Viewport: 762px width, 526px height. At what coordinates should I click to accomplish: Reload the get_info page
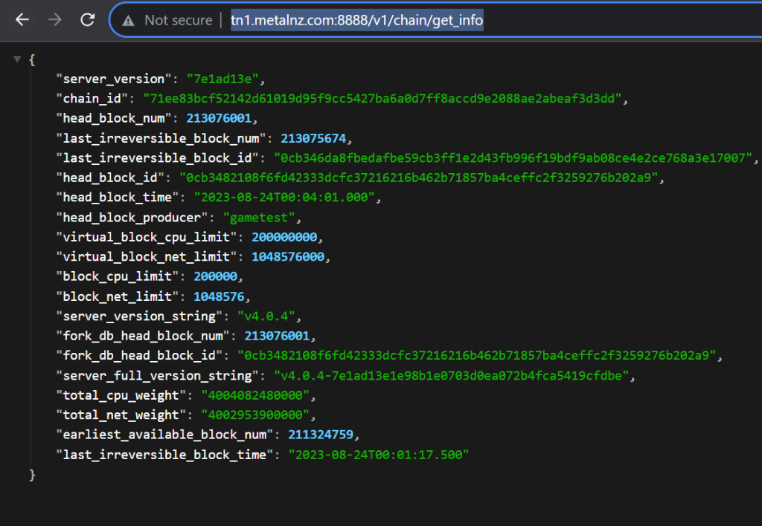click(x=88, y=20)
